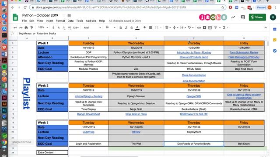This screenshot has height=157, width=280.
Task: Click the redo icon in toolbar
Action: pyautogui.click(x=21, y=27)
